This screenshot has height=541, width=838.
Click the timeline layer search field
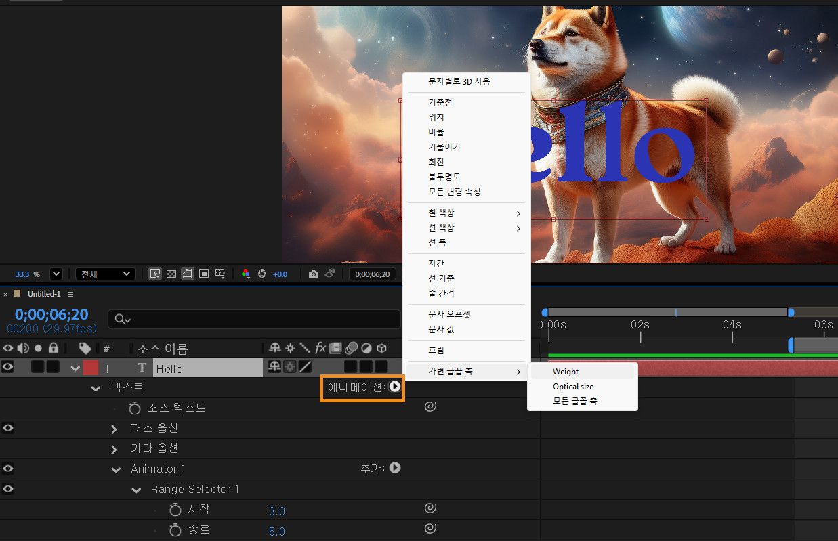tap(254, 319)
